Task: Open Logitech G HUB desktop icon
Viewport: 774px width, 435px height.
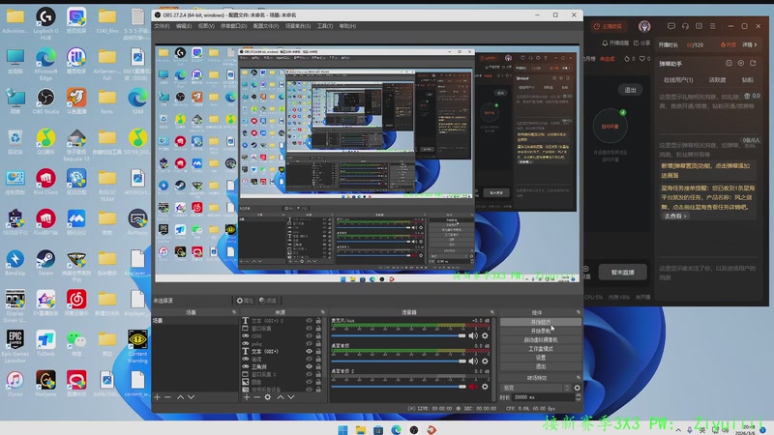Action: pos(45,22)
